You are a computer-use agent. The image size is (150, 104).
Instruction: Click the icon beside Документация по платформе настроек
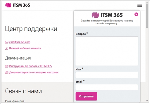click(x=7, y=73)
